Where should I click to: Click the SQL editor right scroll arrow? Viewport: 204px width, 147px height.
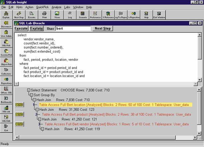point(195,84)
